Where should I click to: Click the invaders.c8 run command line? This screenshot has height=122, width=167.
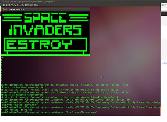(49, 112)
